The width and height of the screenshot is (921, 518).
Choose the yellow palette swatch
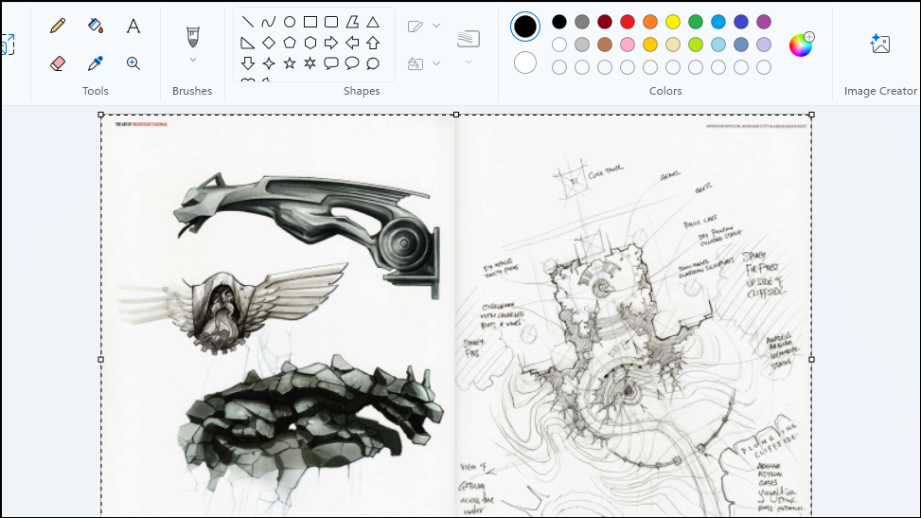[673, 23]
